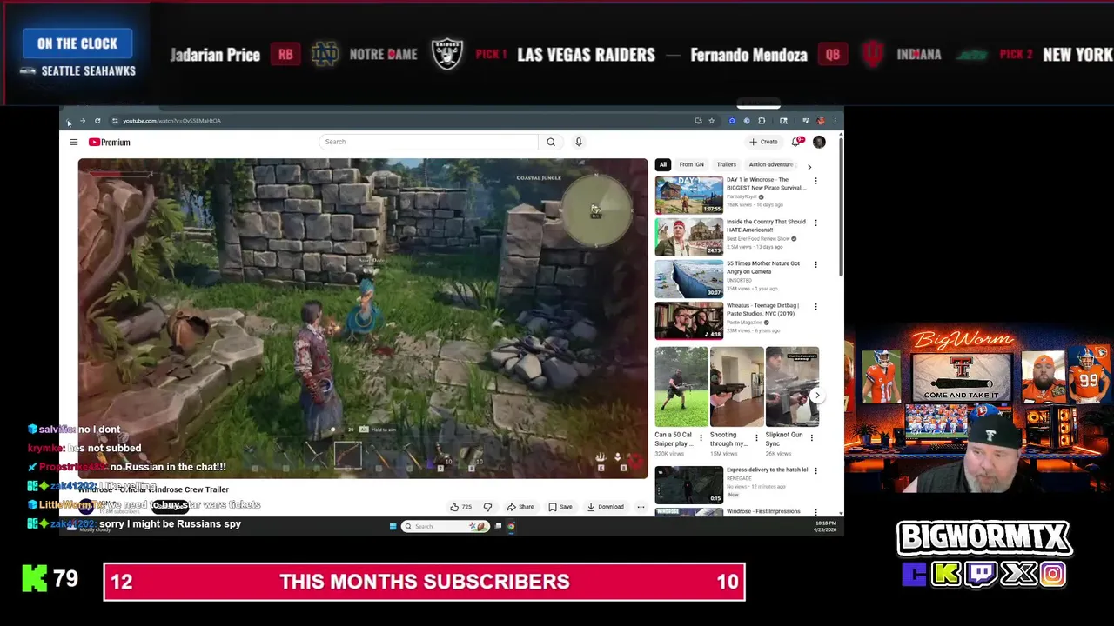Click in the YouTube search field

429,142
